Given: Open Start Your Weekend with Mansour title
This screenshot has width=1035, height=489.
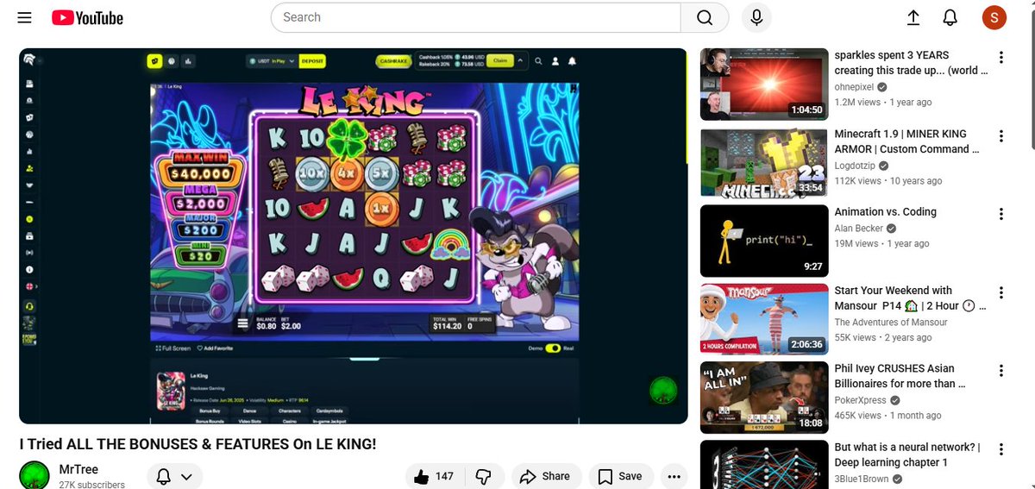Looking at the screenshot, I should point(910,298).
